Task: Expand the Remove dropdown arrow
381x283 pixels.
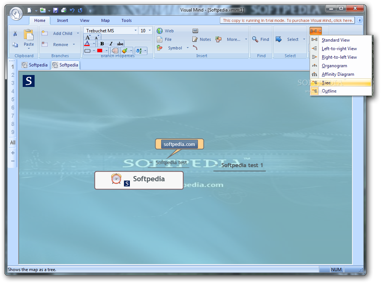Action: click(x=74, y=45)
